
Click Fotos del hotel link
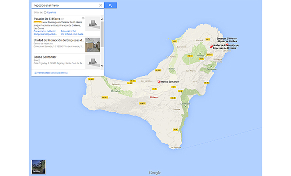coord(68,31)
